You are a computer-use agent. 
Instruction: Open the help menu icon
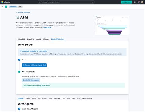[x=135, y=2]
